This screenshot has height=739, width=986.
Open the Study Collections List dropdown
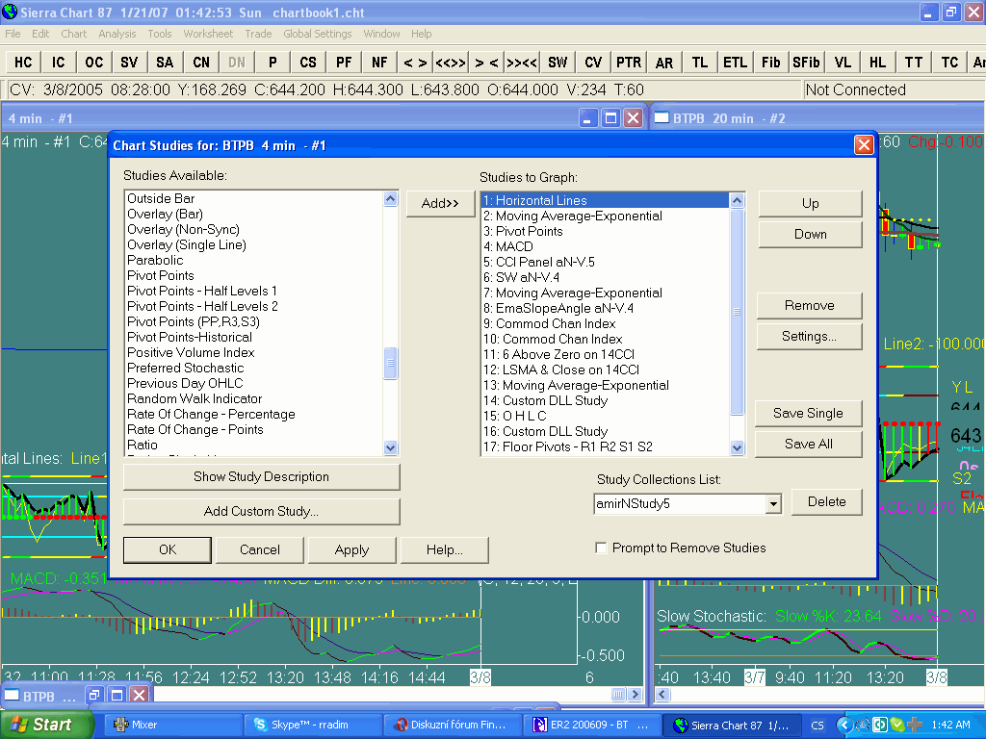pyautogui.click(x=773, y=504)
